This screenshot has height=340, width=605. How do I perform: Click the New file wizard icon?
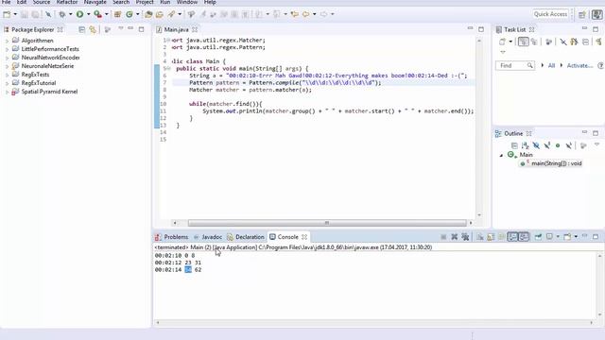click(x=7, y=14)
